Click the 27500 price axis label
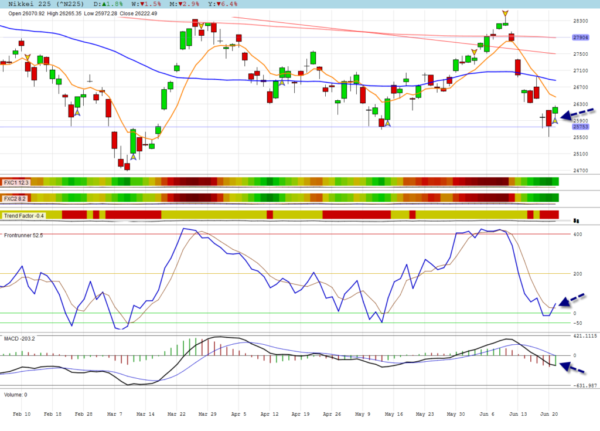 (581, 54)
